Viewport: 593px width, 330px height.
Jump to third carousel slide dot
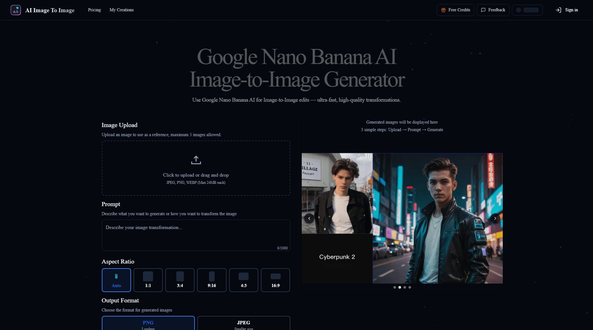point(405,287)
